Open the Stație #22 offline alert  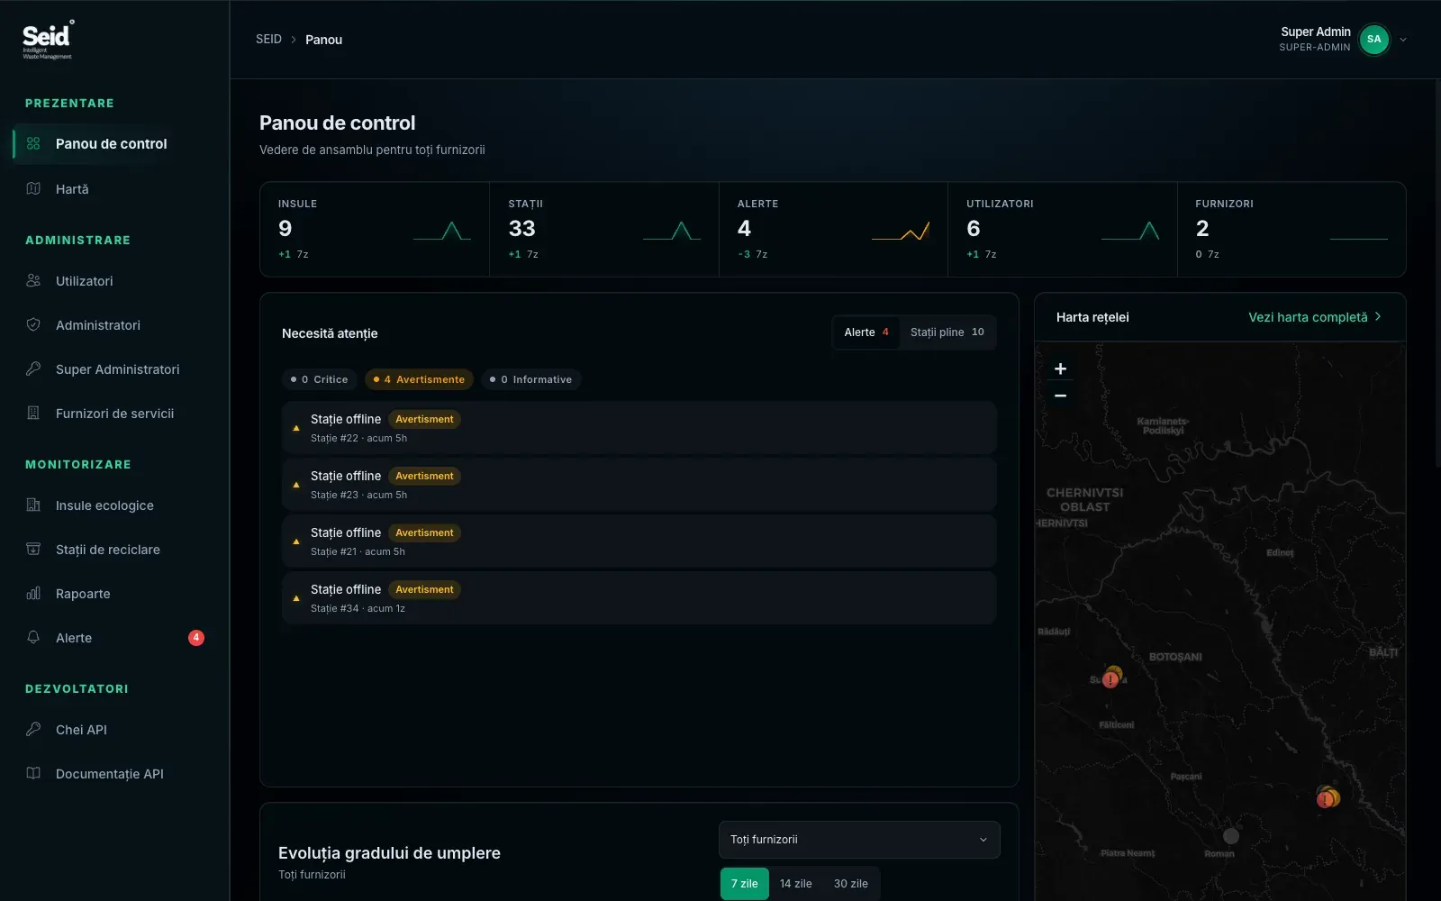point(639,428)
